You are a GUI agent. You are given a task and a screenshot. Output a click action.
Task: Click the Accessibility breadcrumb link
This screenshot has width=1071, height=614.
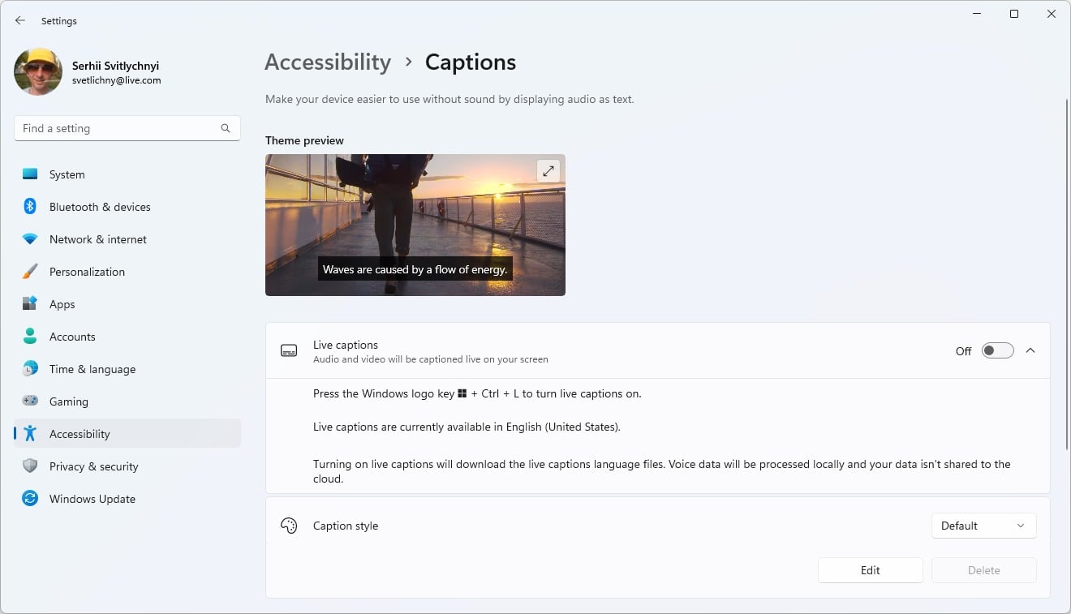coord(328,62)
